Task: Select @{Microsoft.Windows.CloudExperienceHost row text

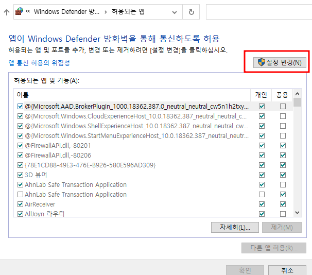Action: pos(136,116)
